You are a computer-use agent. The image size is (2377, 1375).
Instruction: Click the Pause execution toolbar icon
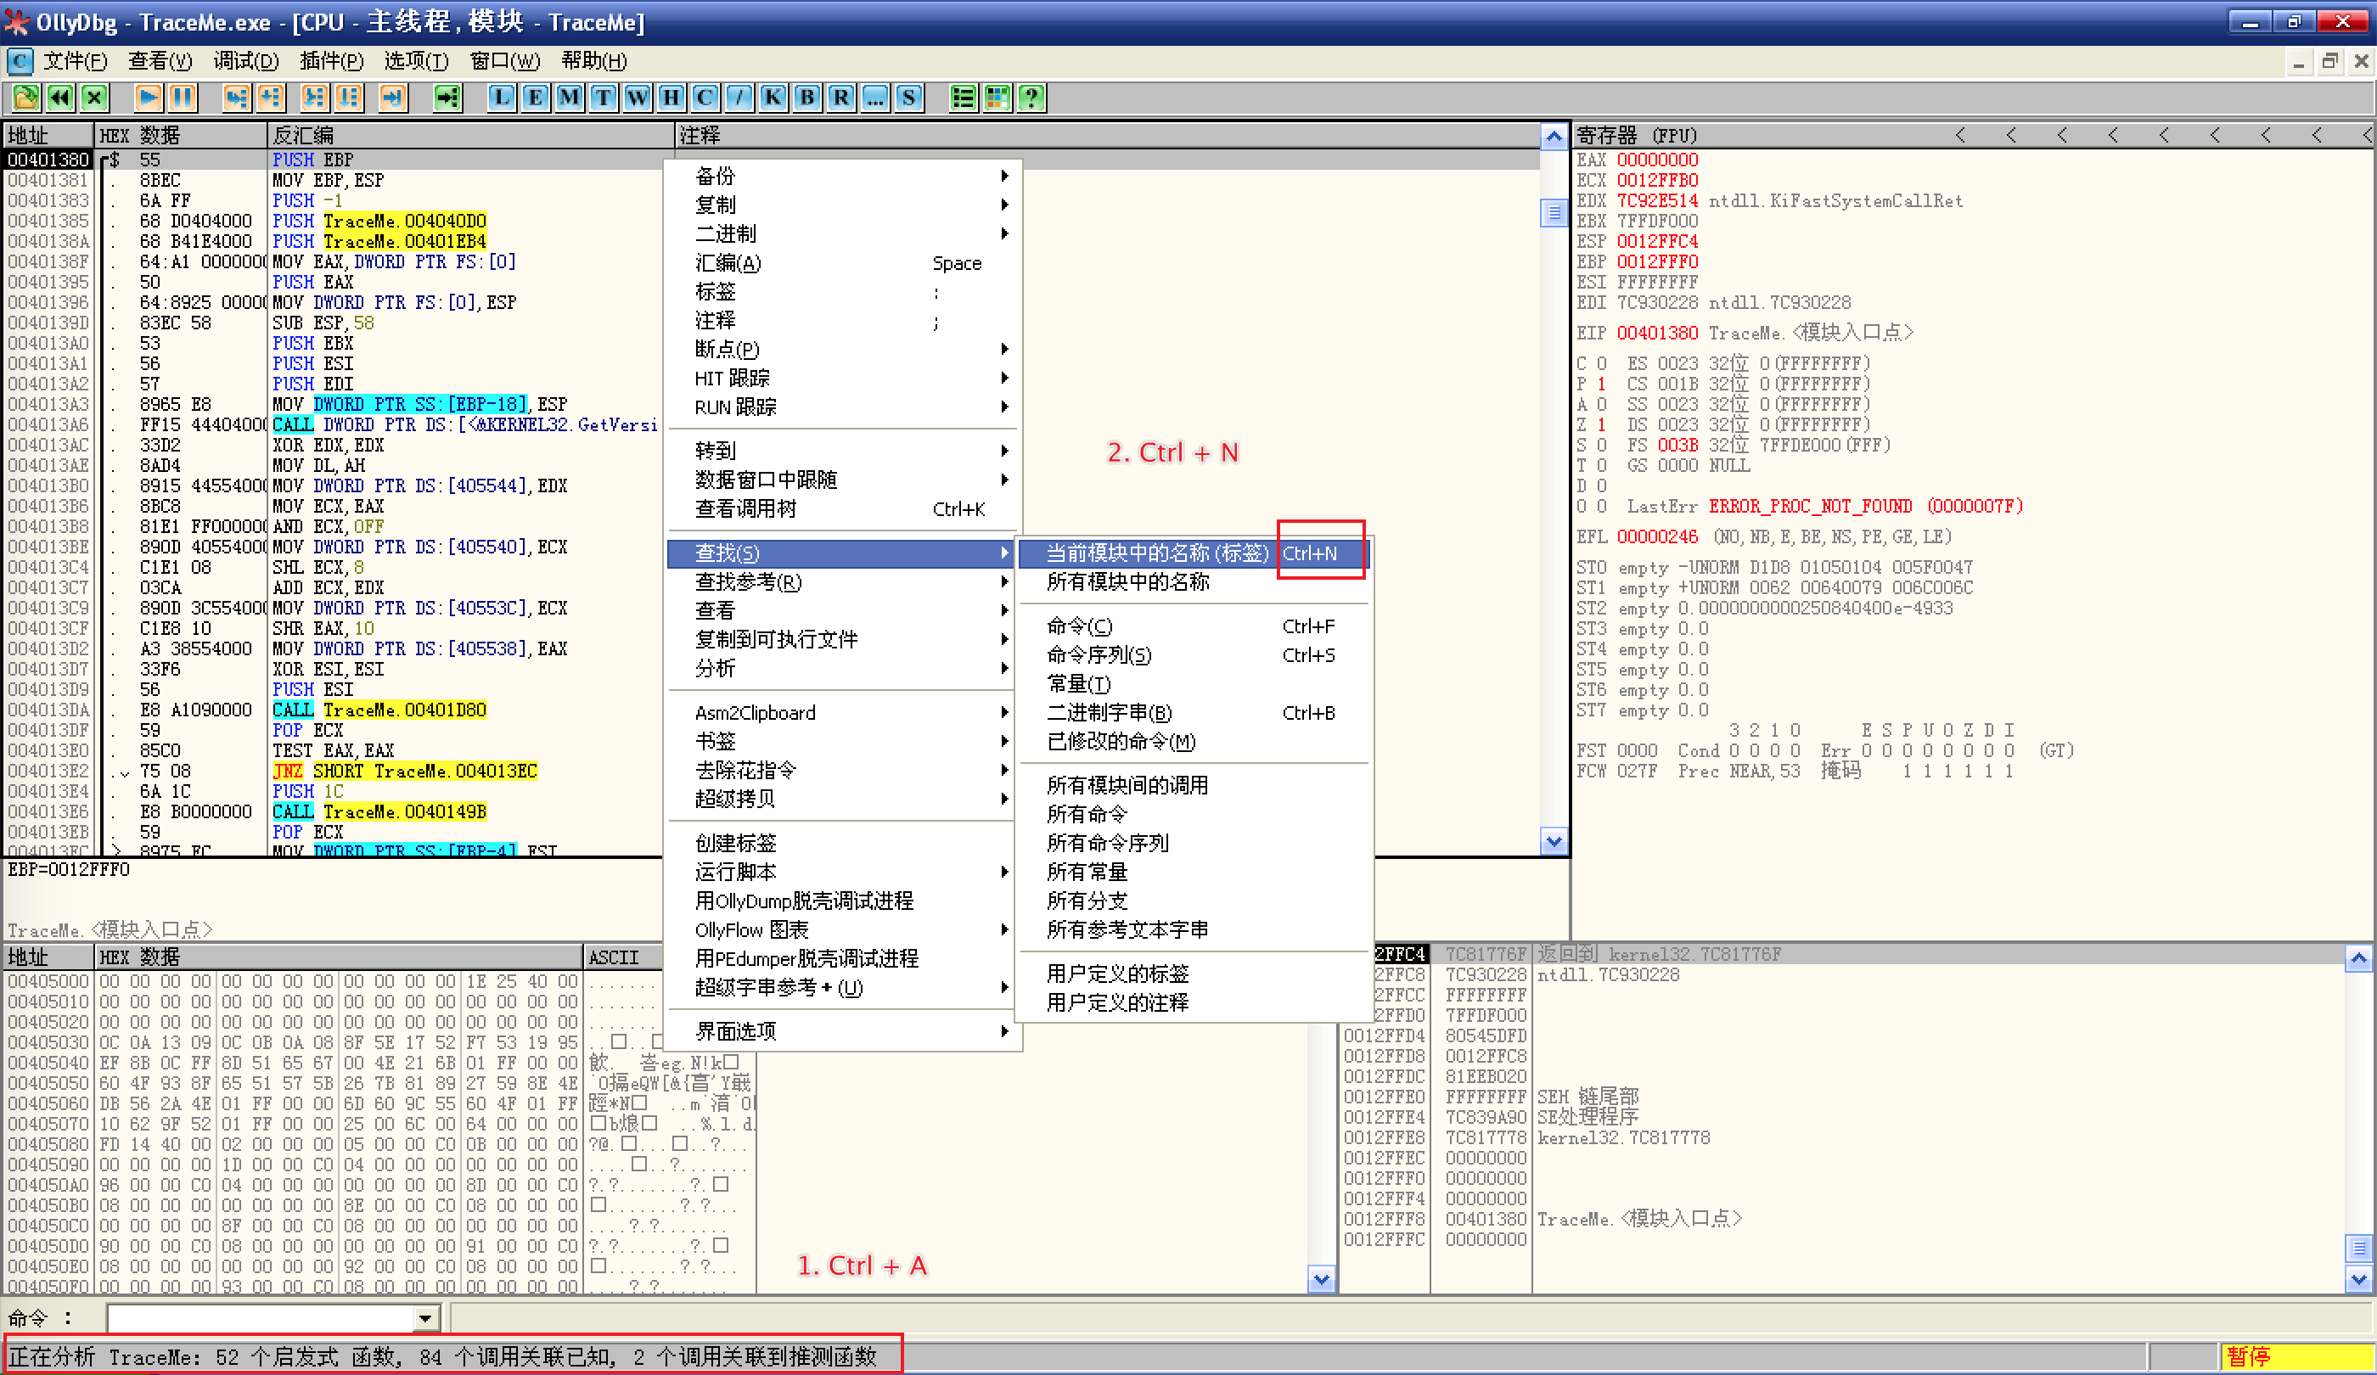(182, 97)
